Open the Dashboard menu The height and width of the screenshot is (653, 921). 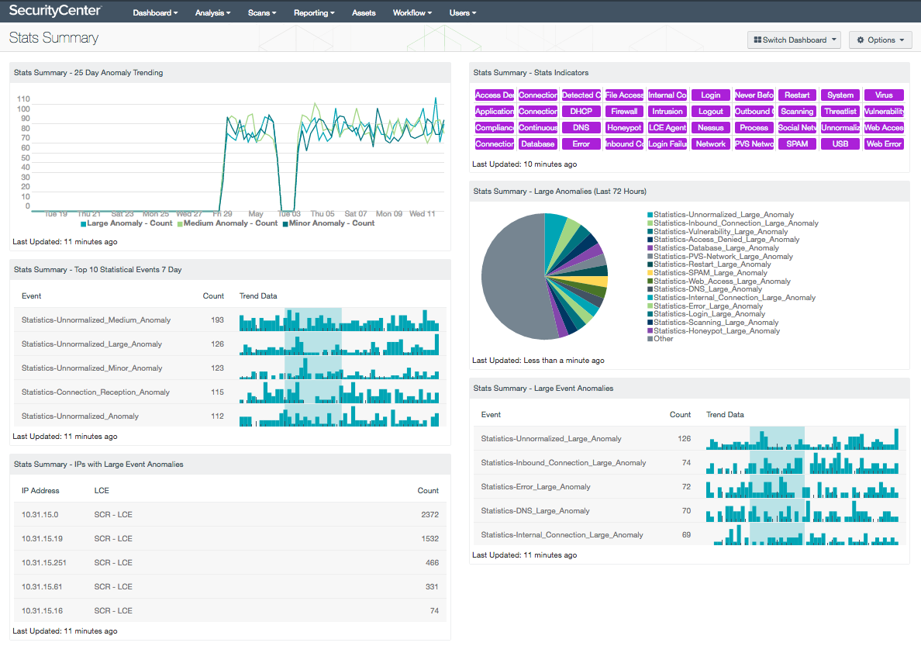pyautogui.click(x=155, y=12)
